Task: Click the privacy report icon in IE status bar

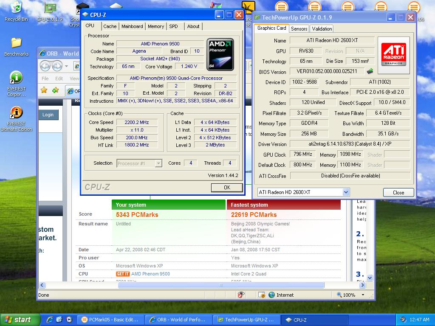Action: 241,295
